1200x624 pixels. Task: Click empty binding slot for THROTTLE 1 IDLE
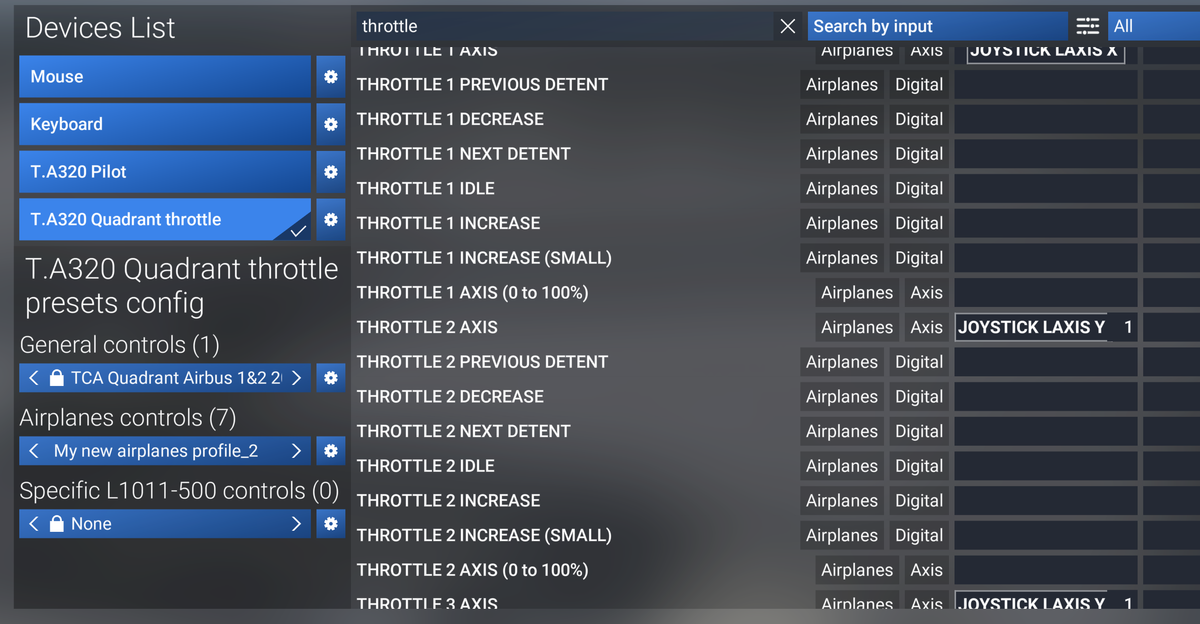pos(1045,188)
